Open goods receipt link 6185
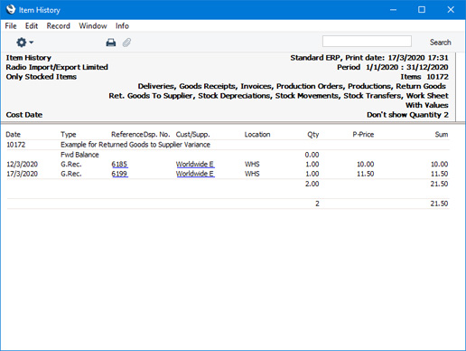Viewport: 466px width, 351px height. point(119,165)
